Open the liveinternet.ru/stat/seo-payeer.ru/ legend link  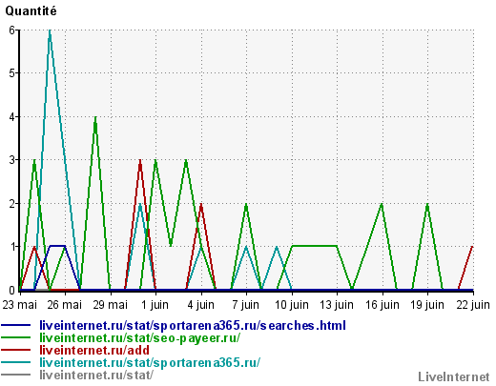pyautogui.click(x=140, y=338)
